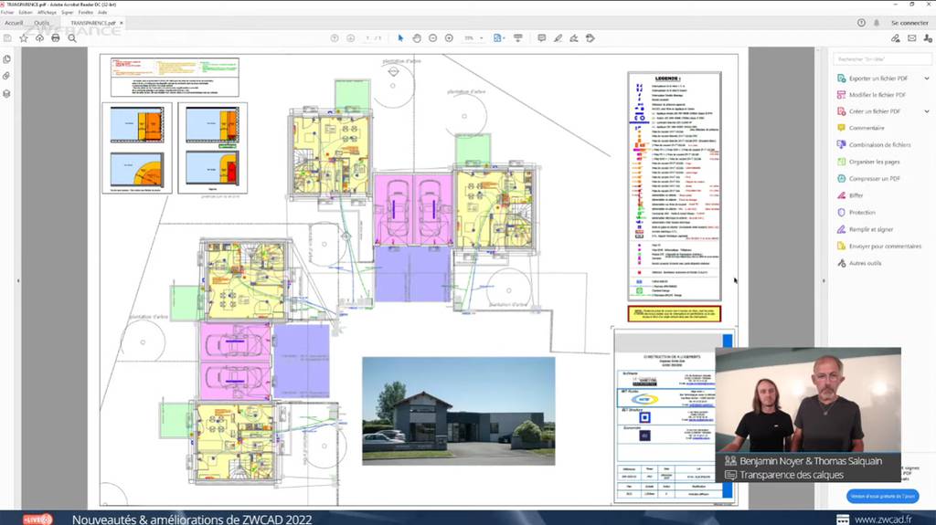Open the Fichier menu
The width and height of the screenshot is (936, 525).
pos(7,12)
